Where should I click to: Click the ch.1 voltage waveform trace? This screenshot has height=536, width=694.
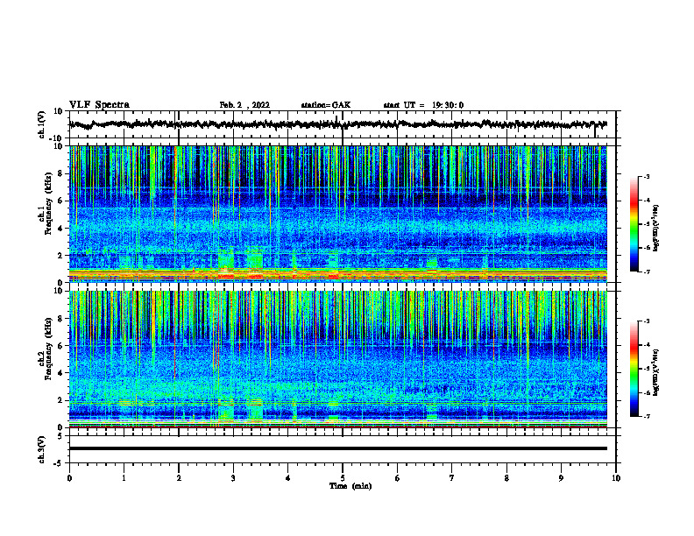pos(338,124)
